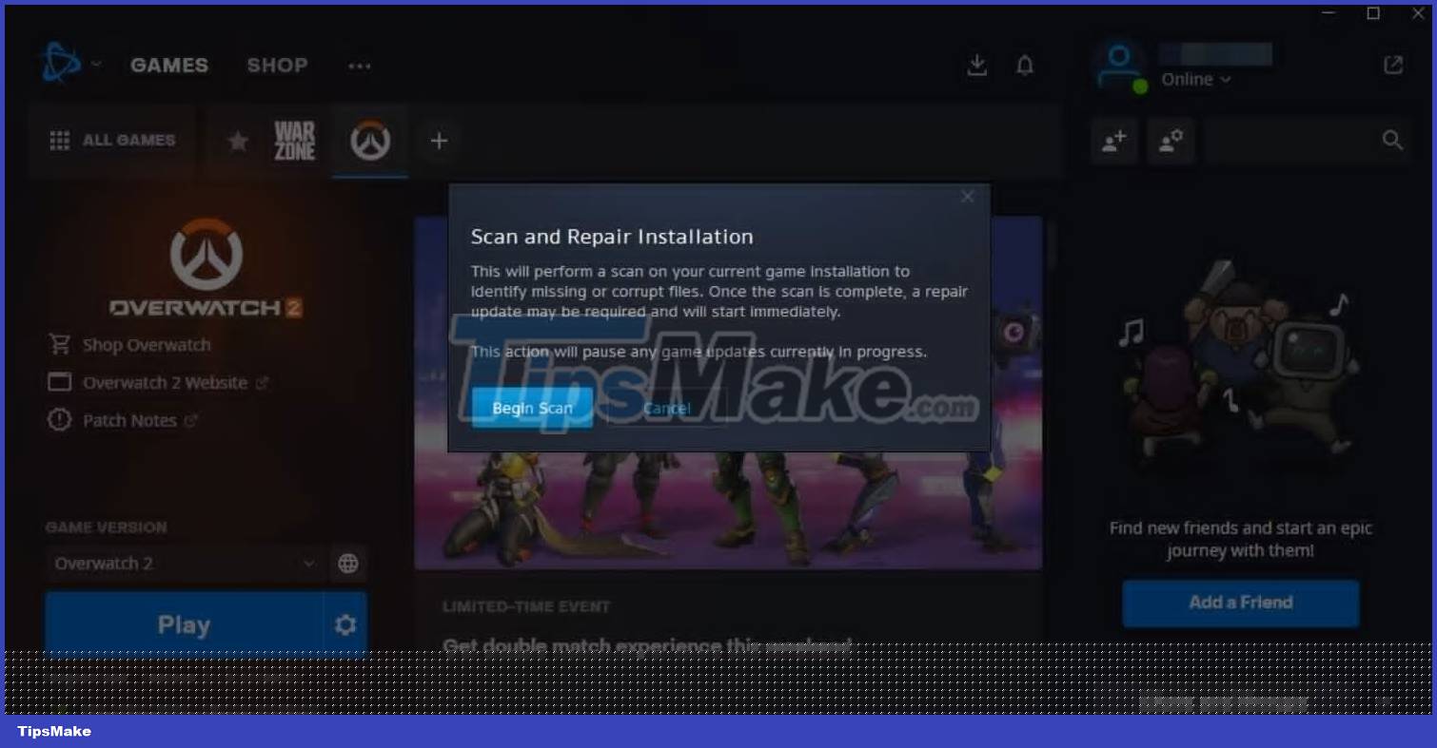Screen dimensions: 1437x748
Task: Open the Game Version dropdown
Action: pos(186,564)
